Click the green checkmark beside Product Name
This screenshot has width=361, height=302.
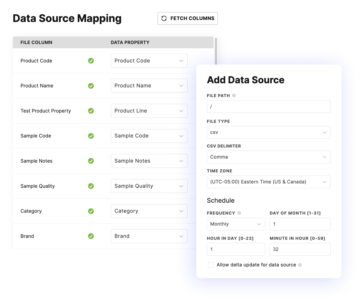[91, 86]
